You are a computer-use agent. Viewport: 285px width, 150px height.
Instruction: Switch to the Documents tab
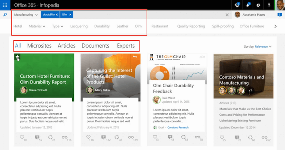point(95,45)
